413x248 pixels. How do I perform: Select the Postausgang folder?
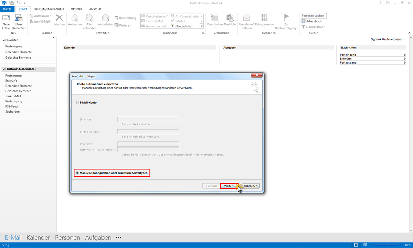click(x=14, y=101)
